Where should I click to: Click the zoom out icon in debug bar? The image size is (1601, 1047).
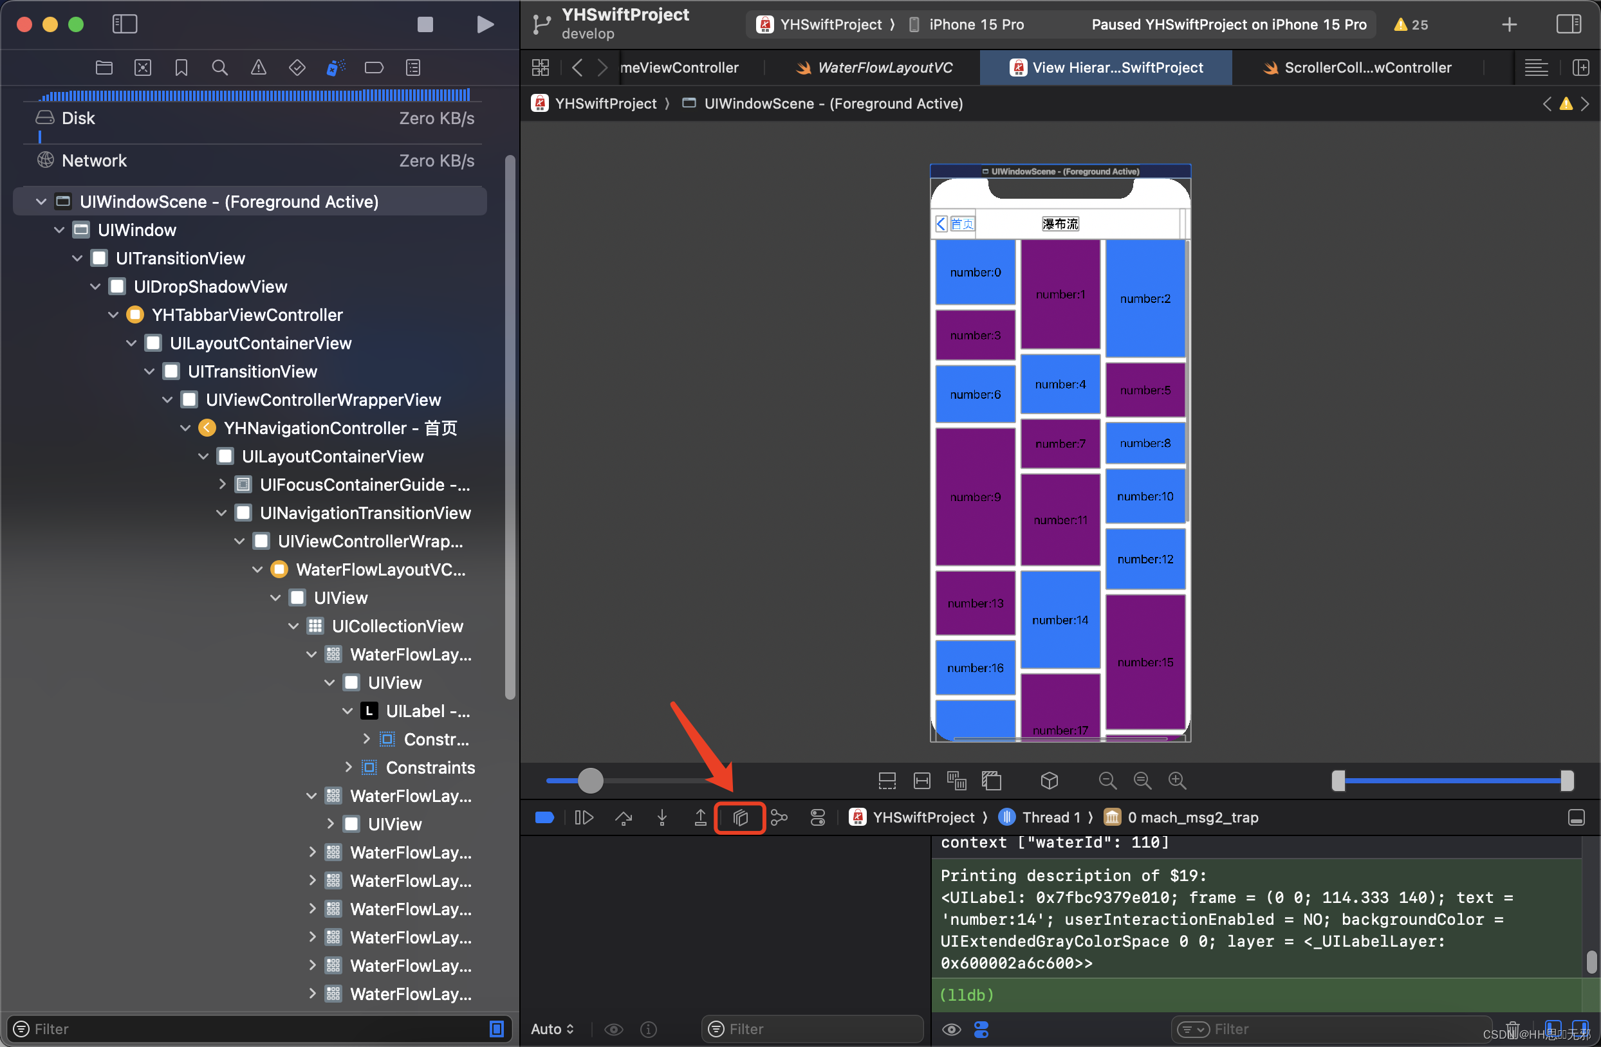point(1107,779)
